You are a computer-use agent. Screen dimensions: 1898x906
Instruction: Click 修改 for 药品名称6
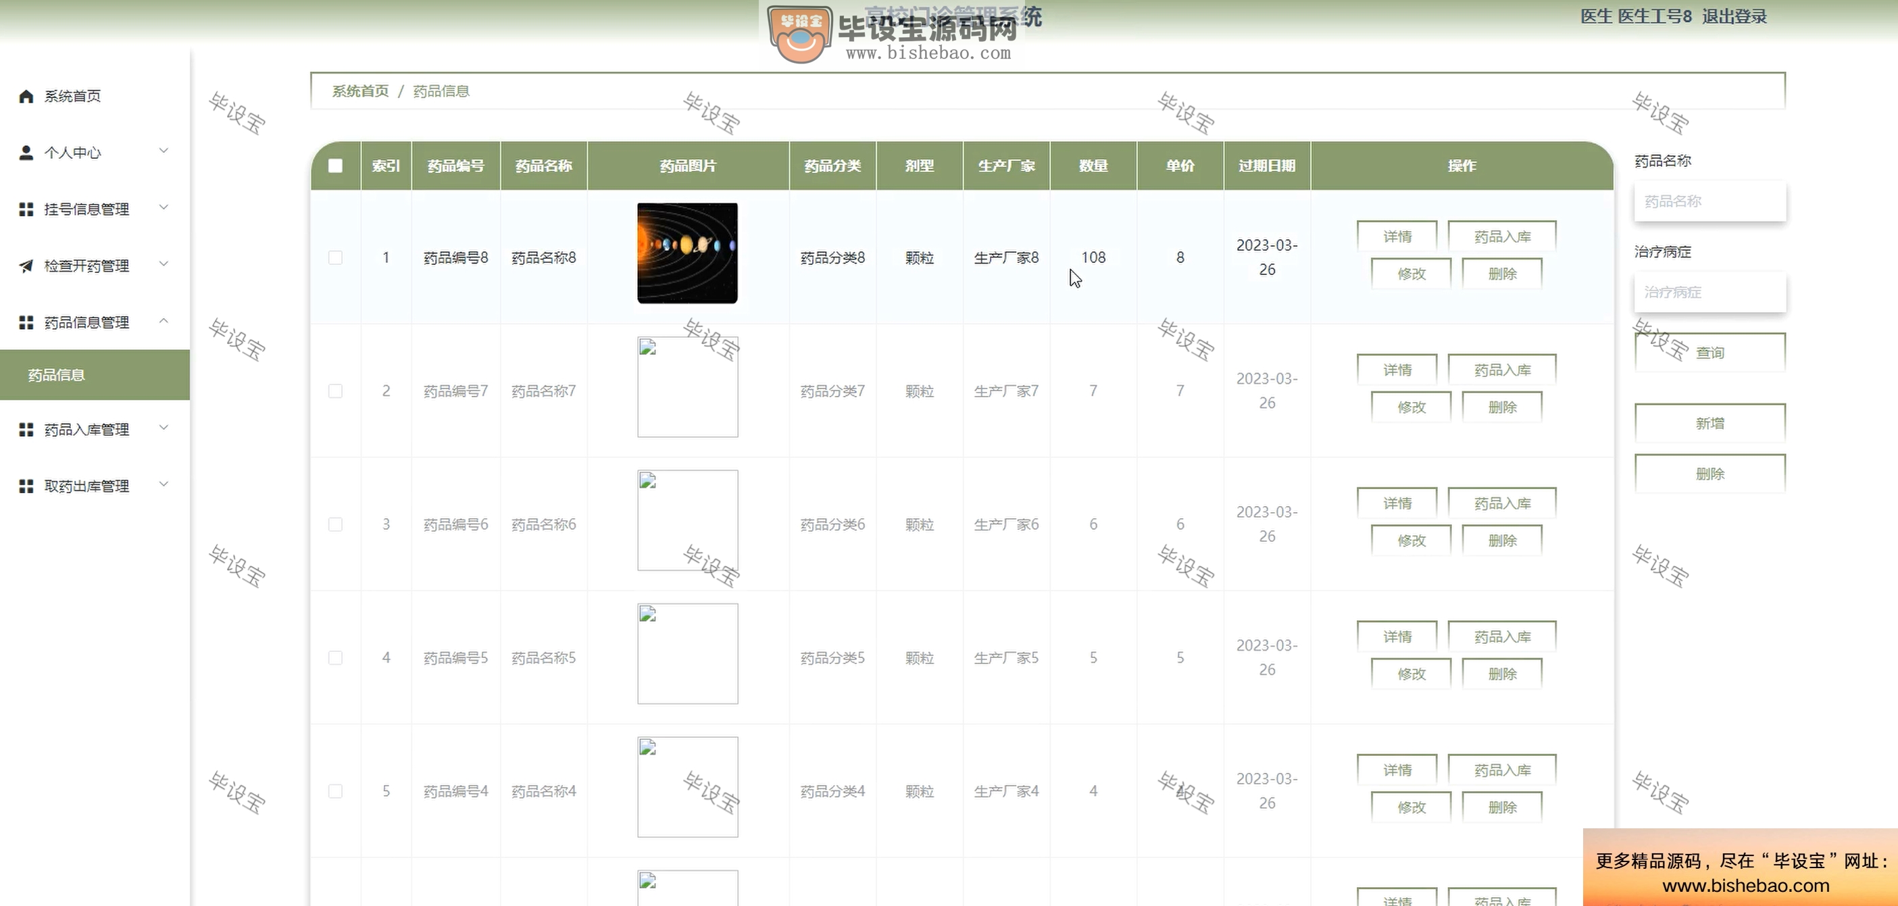point(1411,540)
